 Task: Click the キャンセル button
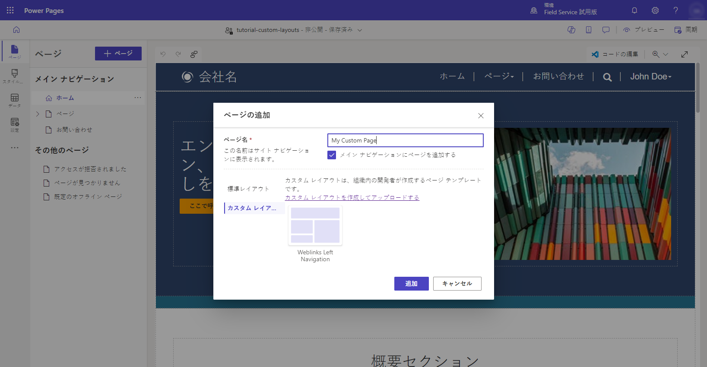click(457, 284)
